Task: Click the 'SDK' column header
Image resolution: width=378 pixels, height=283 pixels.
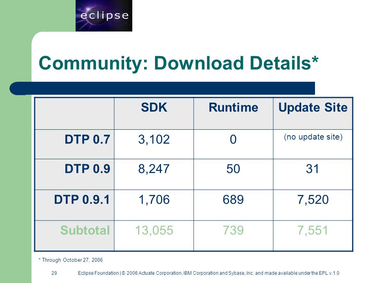Action: [x=154, y=107]
